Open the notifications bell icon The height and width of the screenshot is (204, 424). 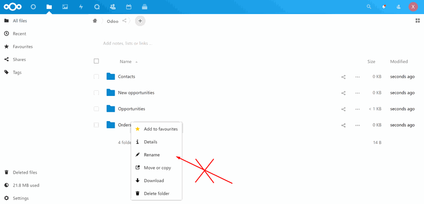384,7
